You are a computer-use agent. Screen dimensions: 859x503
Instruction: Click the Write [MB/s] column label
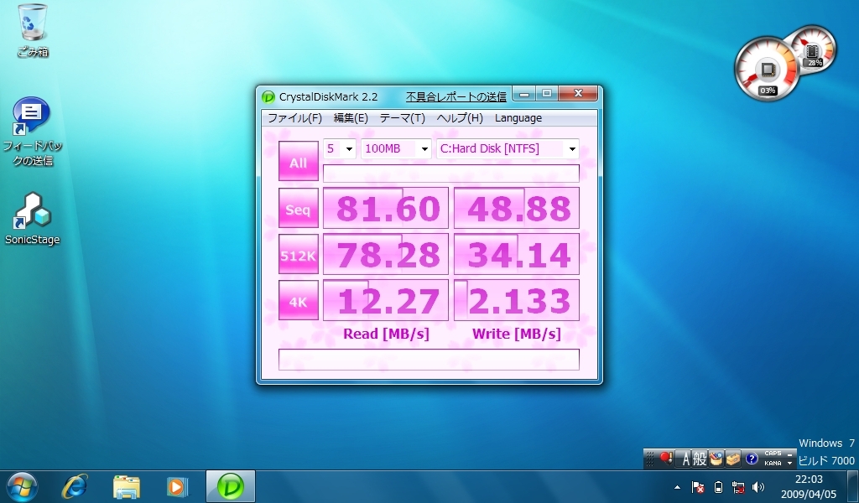[517, 334]
